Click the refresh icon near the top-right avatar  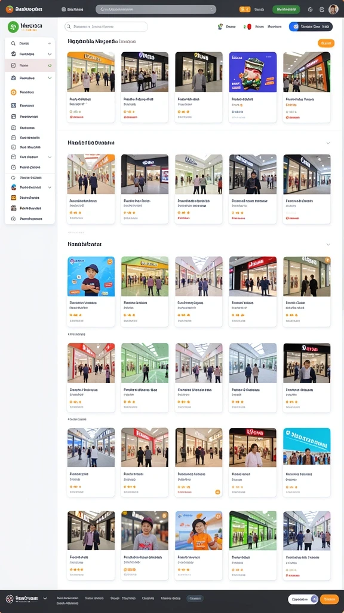pyautogui.click(x=311, y=10)
